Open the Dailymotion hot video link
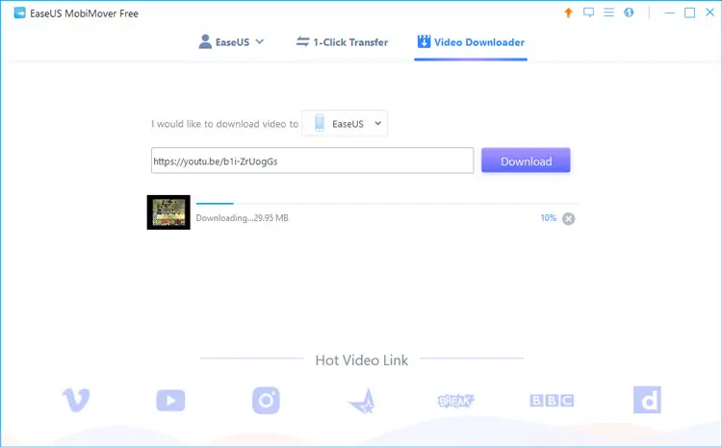 pyautogui.click(x=647, y=400)
